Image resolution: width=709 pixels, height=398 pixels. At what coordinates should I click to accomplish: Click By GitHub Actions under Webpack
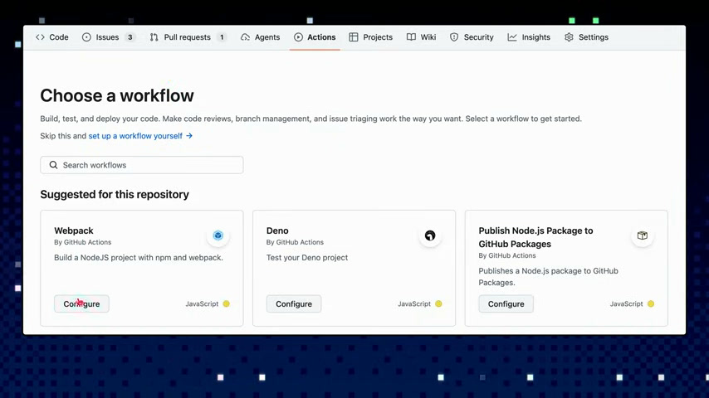click(x=83, y=242)
